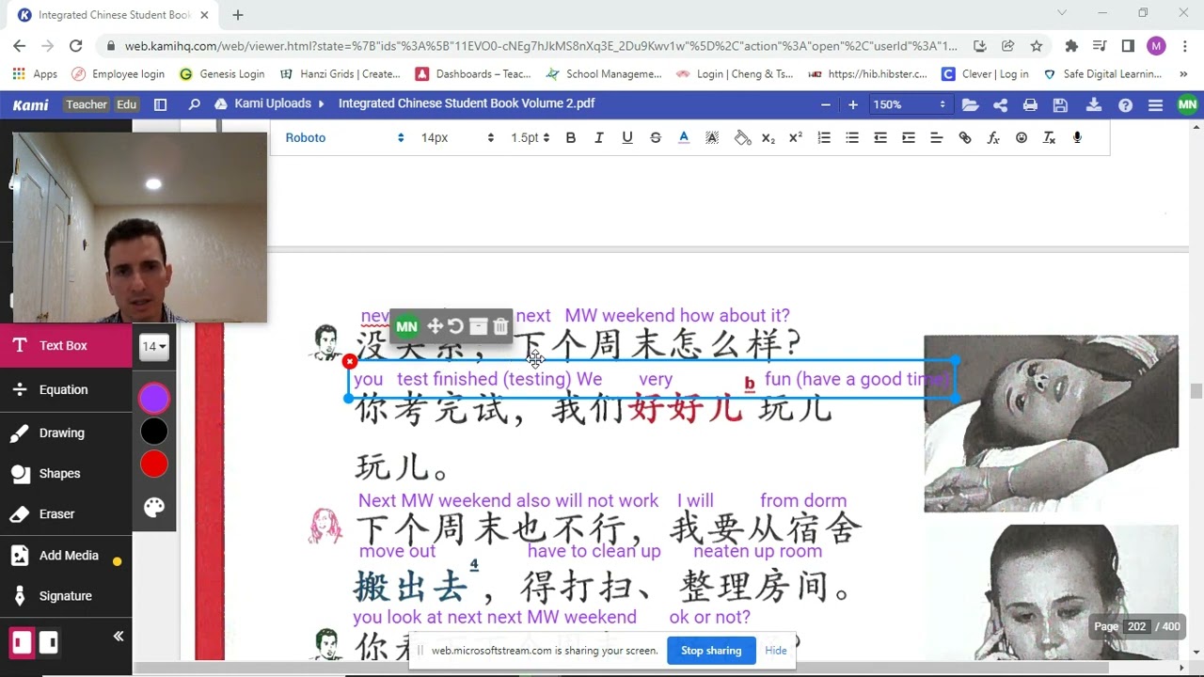Select the Text Box tool
The width and height of the screenshot is (1204, 677).
pyautogui.click(x=66, y=345)
